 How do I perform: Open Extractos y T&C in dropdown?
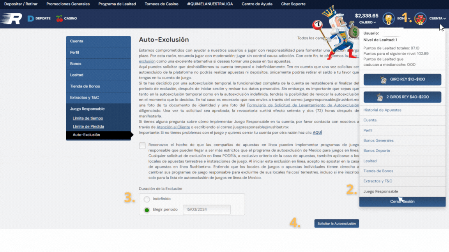[x=402, y=181]
